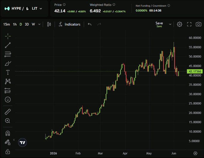The height and width of the screenshot is (158, 204).
Task: Open time axis settings icon
Action: [195, 153]
